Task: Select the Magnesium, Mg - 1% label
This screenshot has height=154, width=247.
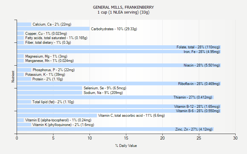Action: (x=46, y=56)
